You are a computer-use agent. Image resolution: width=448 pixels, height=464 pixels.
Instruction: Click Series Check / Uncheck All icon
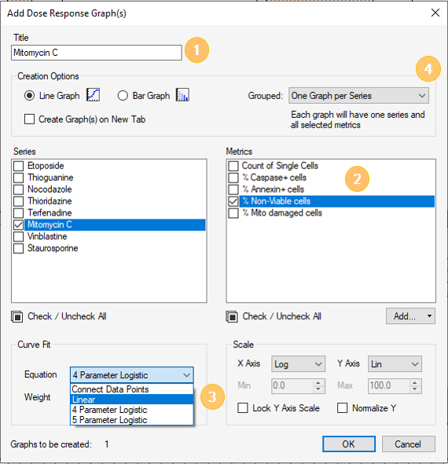click(x=17, y=317)
